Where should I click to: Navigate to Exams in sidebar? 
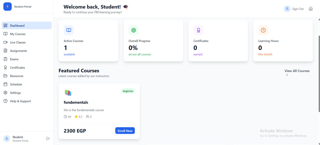pyautogui.click(x=14, y=59)
